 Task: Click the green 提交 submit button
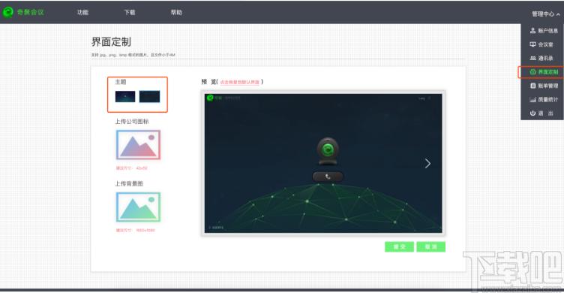point(399,246)
